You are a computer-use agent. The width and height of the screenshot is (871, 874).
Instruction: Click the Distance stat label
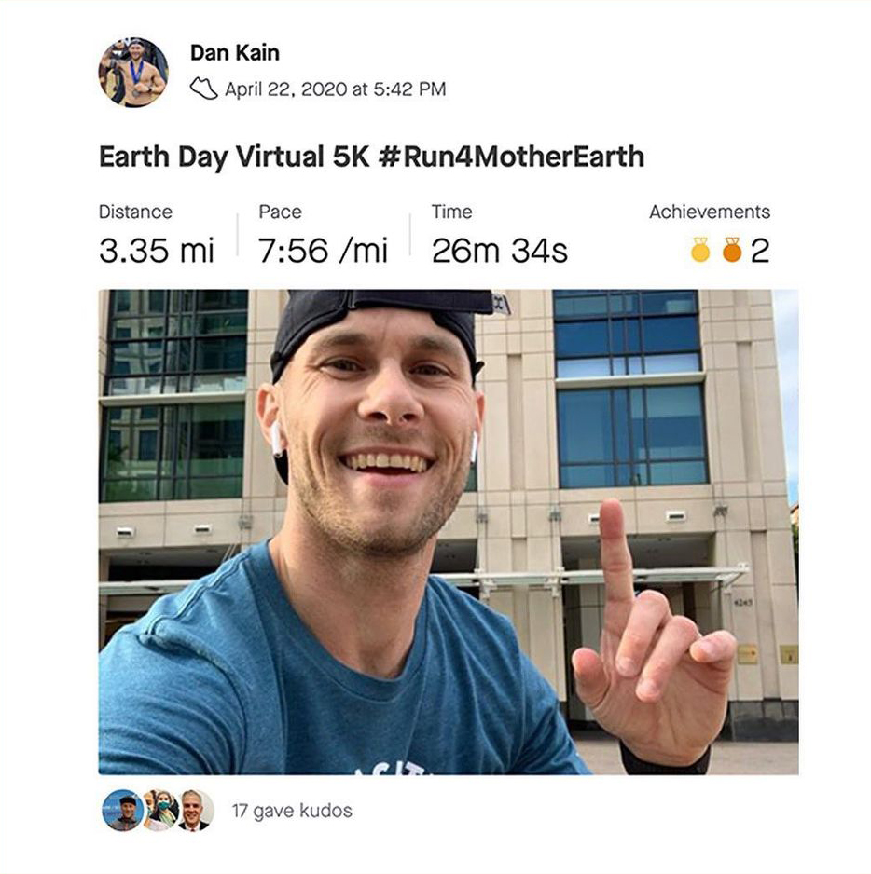(135, 212)
